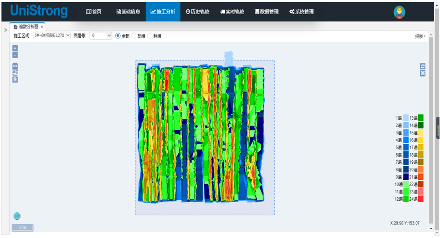Select the area measure tool

(x=15, y=72)
